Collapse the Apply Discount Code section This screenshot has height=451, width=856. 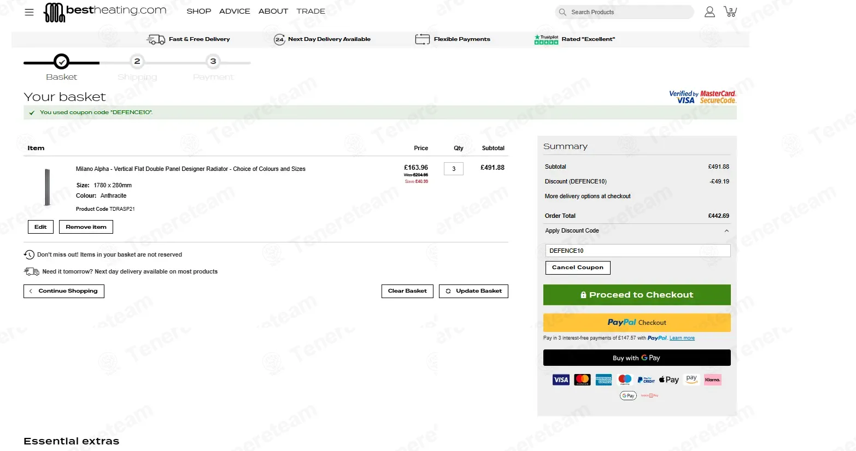[x=726, y=231]
